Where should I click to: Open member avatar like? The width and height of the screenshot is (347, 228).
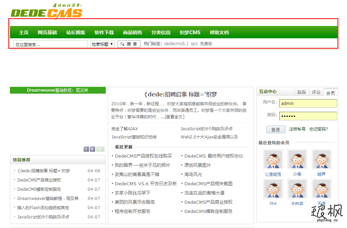click(273, 189)
